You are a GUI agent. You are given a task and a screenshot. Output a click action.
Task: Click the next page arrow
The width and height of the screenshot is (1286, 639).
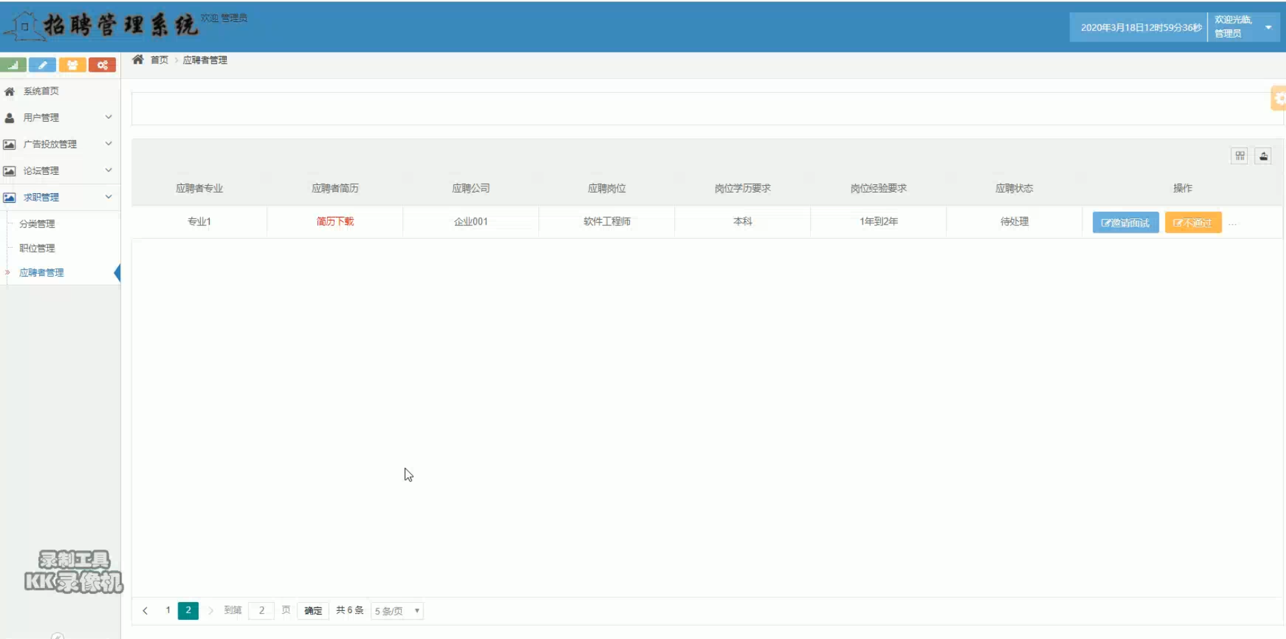tap(211, 610)
